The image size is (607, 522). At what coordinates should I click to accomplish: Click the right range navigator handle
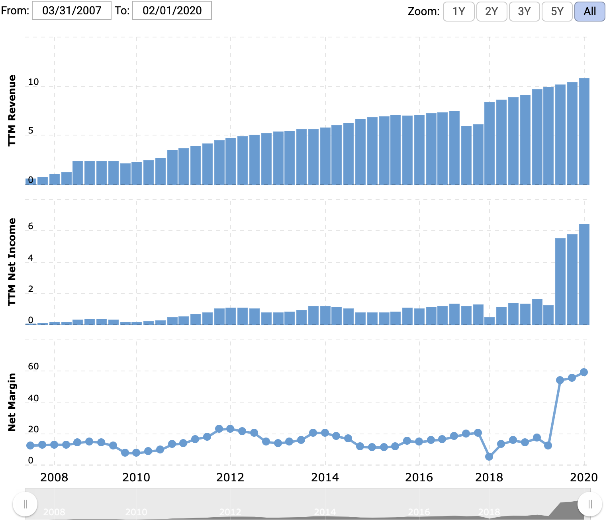point(590,504)
